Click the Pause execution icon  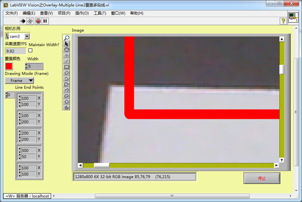click(45, 21)
